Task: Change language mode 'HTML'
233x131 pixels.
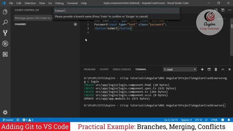Action: [x=214, y=120]
